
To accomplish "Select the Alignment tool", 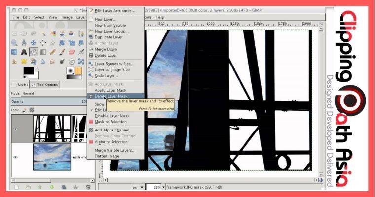I will tap(43, 43).
